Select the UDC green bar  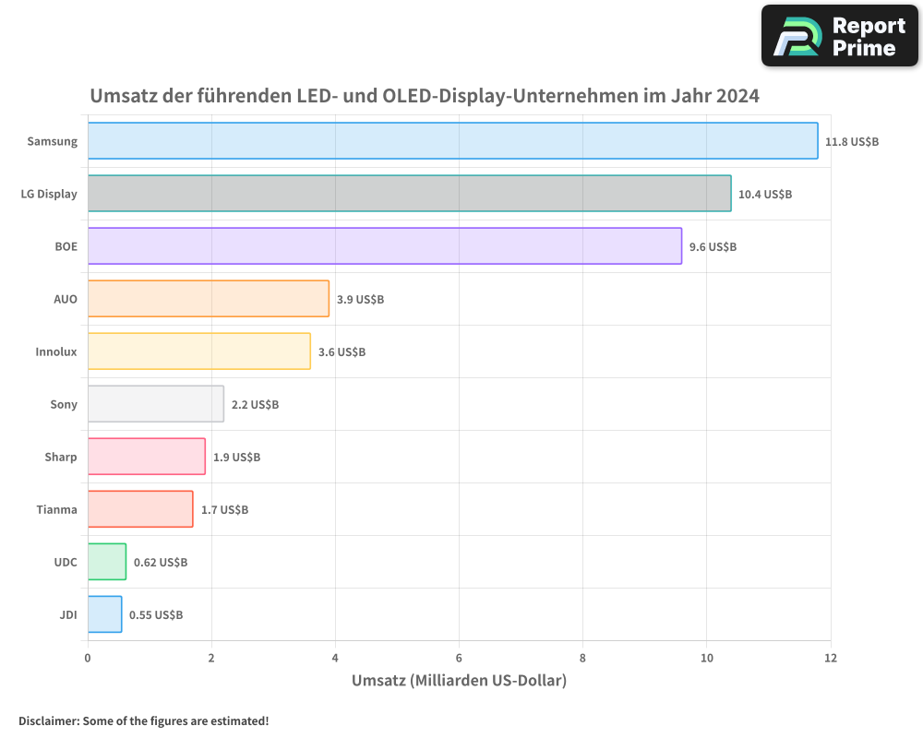[x=106, y=562]
